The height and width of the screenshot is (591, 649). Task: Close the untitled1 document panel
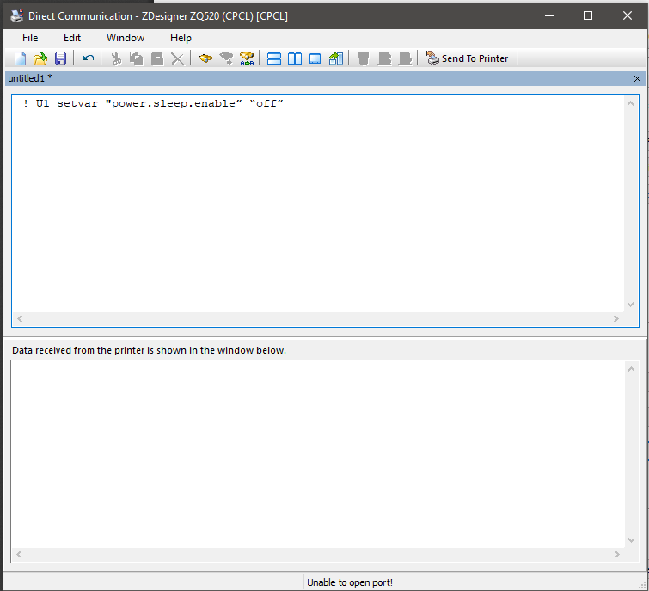(637, 78)
